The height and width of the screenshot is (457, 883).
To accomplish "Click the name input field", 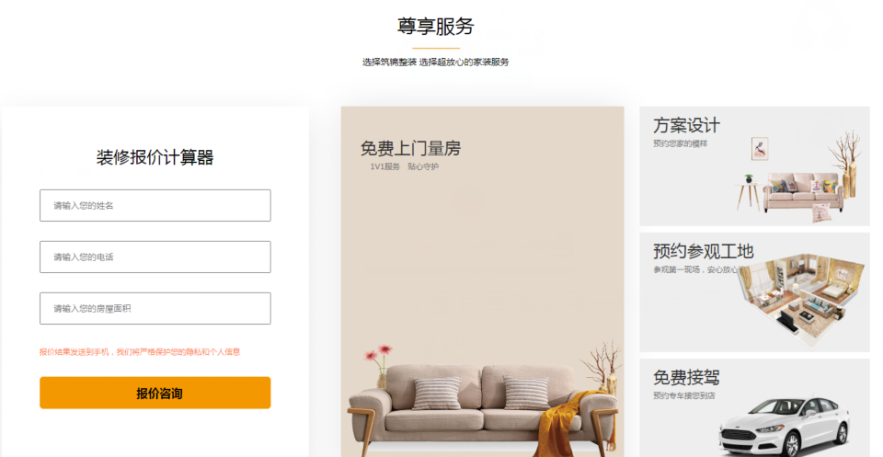I will pos(155,205).
